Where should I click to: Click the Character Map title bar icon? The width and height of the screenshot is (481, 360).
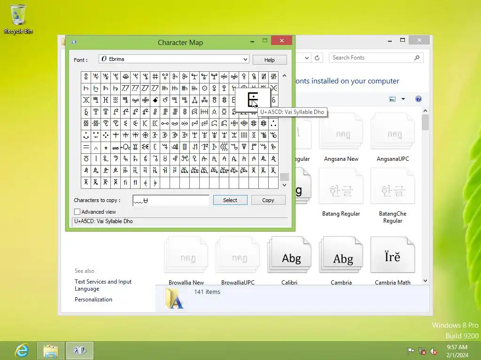74,42
